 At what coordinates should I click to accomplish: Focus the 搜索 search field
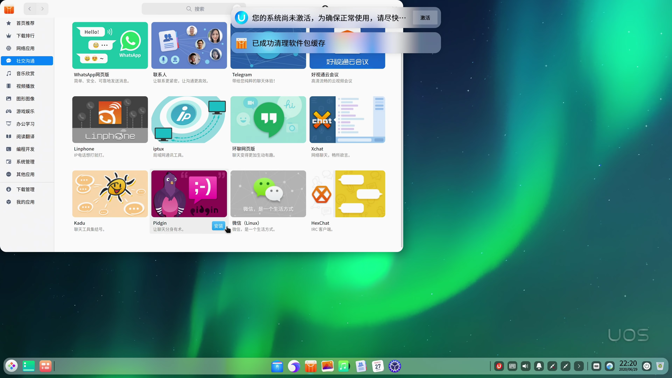click(194, 9)
